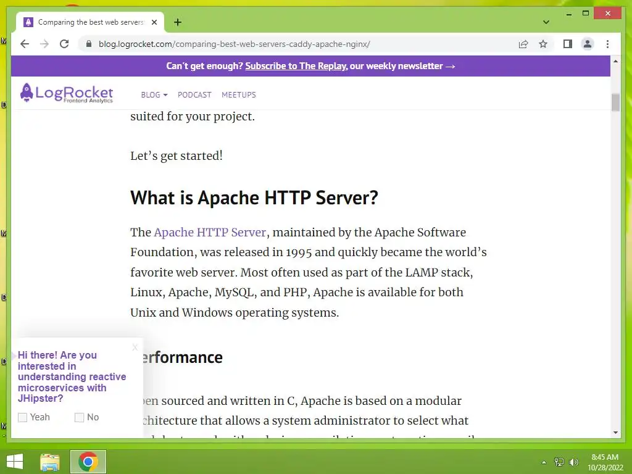This screenshot has height=474, width=632.
Task: Bookmark this page with the star
Action: pos(543,44)
